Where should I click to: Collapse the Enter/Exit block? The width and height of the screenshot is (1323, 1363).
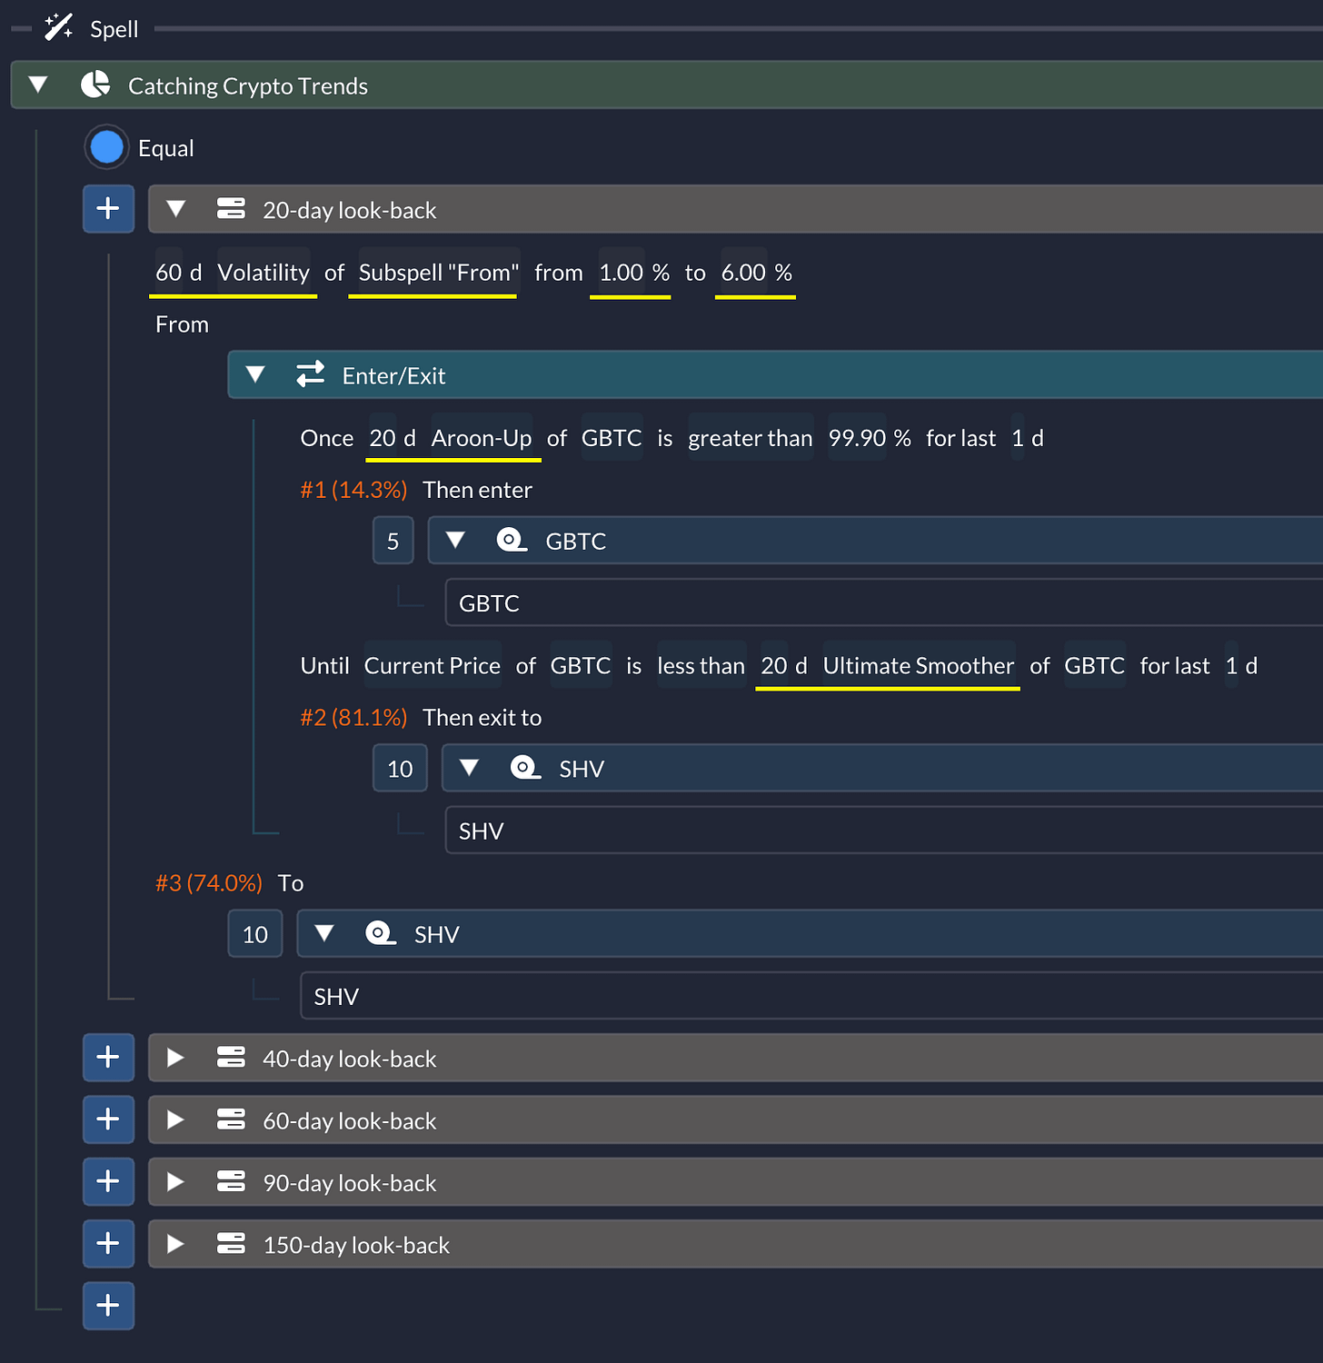[x=255, y=374]
